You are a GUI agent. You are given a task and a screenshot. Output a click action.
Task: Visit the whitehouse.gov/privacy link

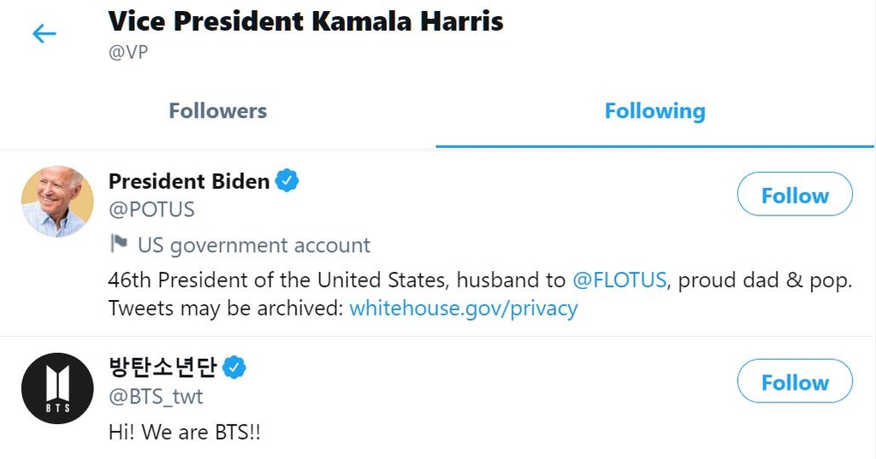click(463, 309)
